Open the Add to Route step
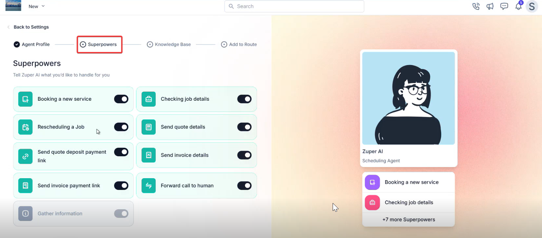Image resolution: width=542 pixels, height=238 pixels. point(239,44)
